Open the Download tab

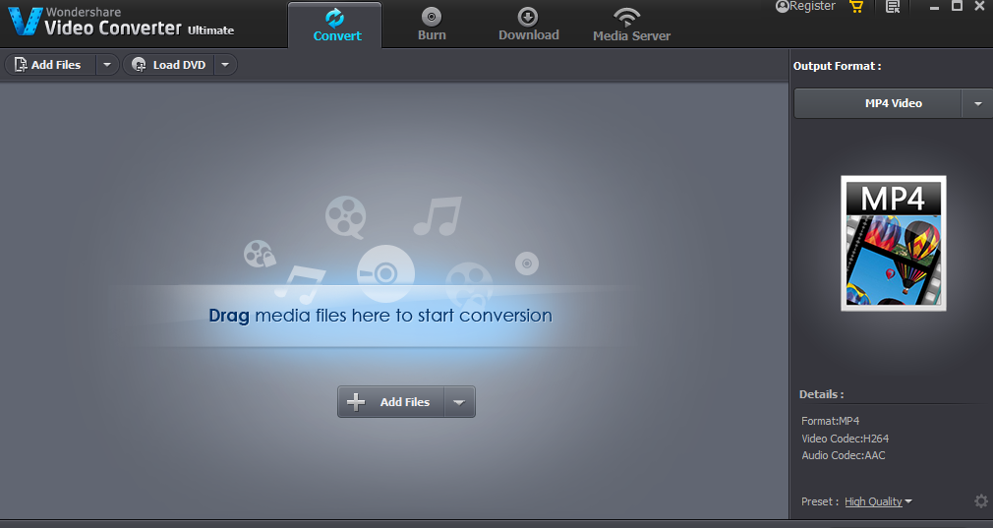pyautogui.click(x=528, y=26)
